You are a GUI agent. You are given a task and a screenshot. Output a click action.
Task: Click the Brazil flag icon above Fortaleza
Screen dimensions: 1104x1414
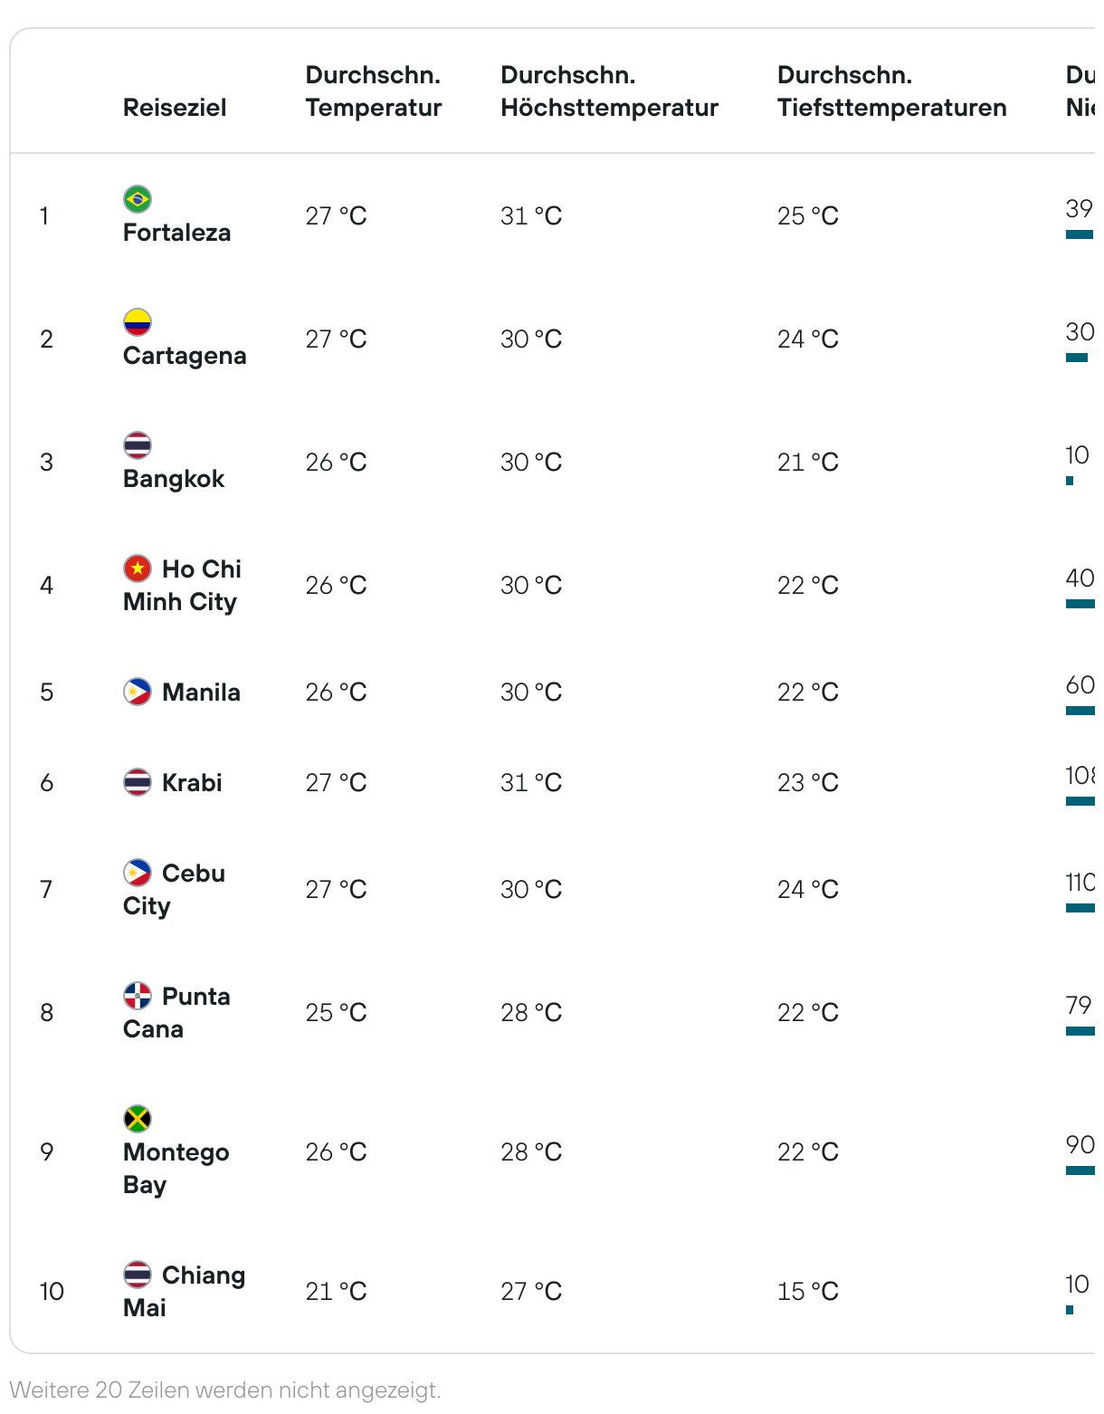pyautogui.click(x=138, y=199)
